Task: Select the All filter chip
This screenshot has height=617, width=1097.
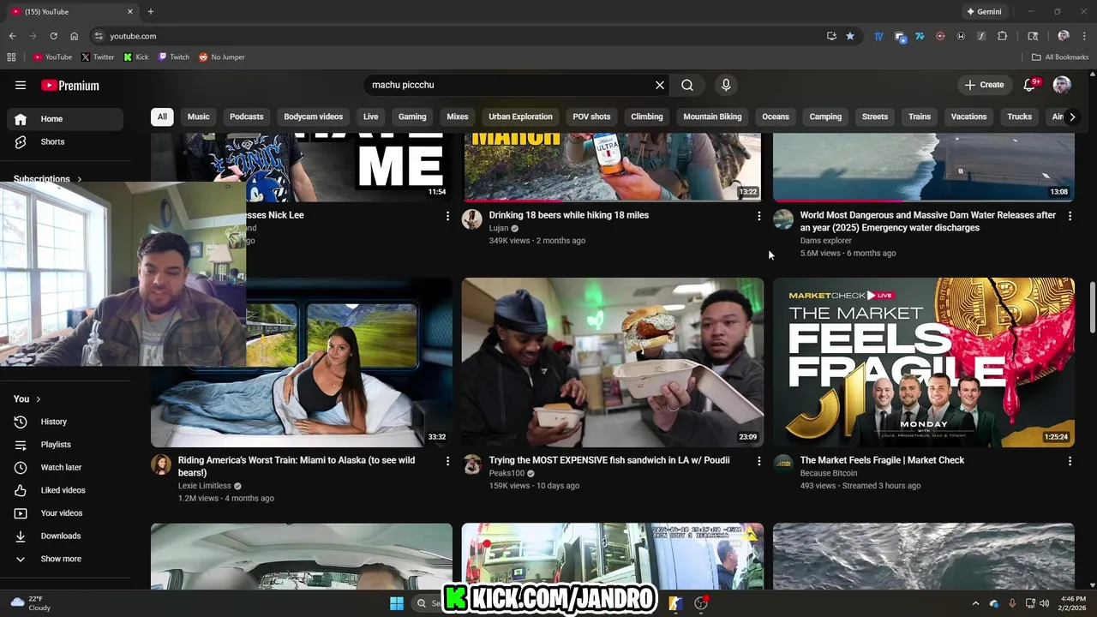Action: click(x=162, y=117)
